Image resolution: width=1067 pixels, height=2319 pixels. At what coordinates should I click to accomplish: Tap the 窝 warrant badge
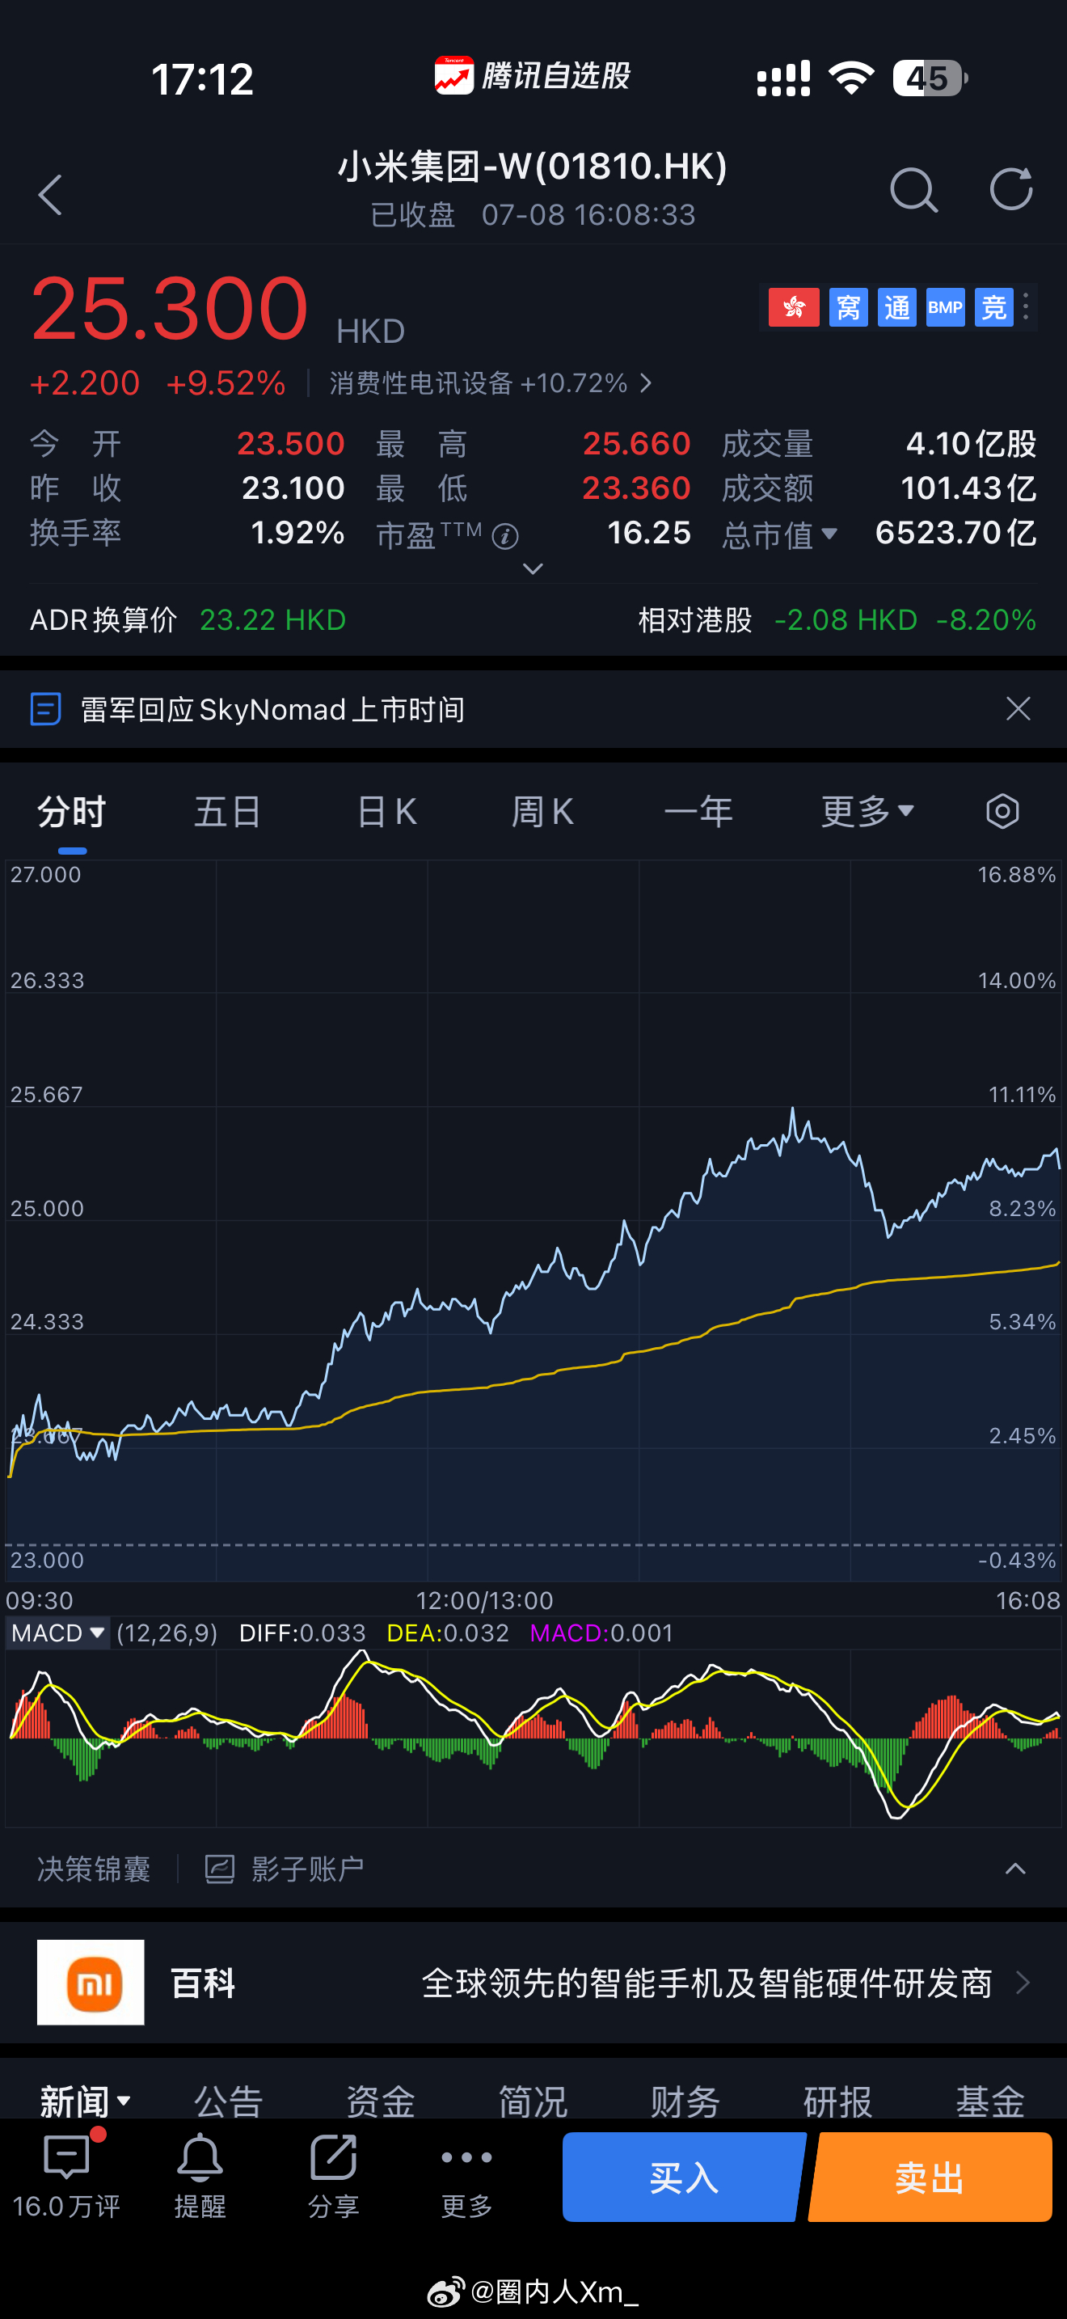click(x=847, y=308)
